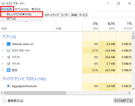Click the Task Manager title bar icon
Image resolution: width=135 pixels, height=106 pixels.
3,4
